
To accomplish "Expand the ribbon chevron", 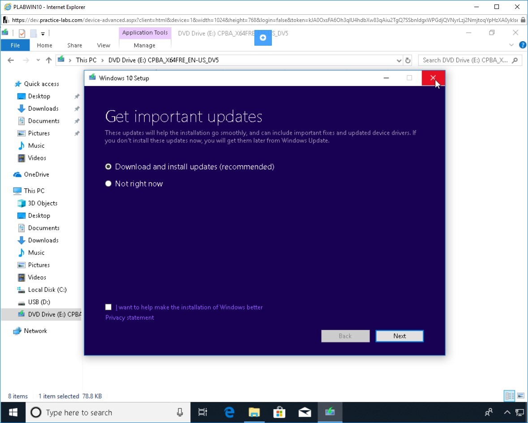I will (511, 45).
